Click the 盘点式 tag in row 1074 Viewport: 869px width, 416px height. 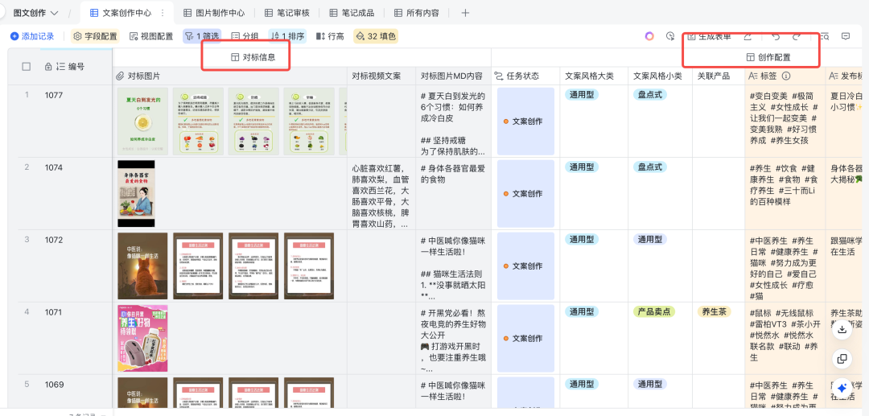pos(650,167)
